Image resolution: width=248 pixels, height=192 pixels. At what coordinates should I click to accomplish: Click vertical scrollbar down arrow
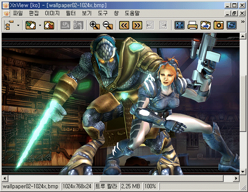click(243, 172)
